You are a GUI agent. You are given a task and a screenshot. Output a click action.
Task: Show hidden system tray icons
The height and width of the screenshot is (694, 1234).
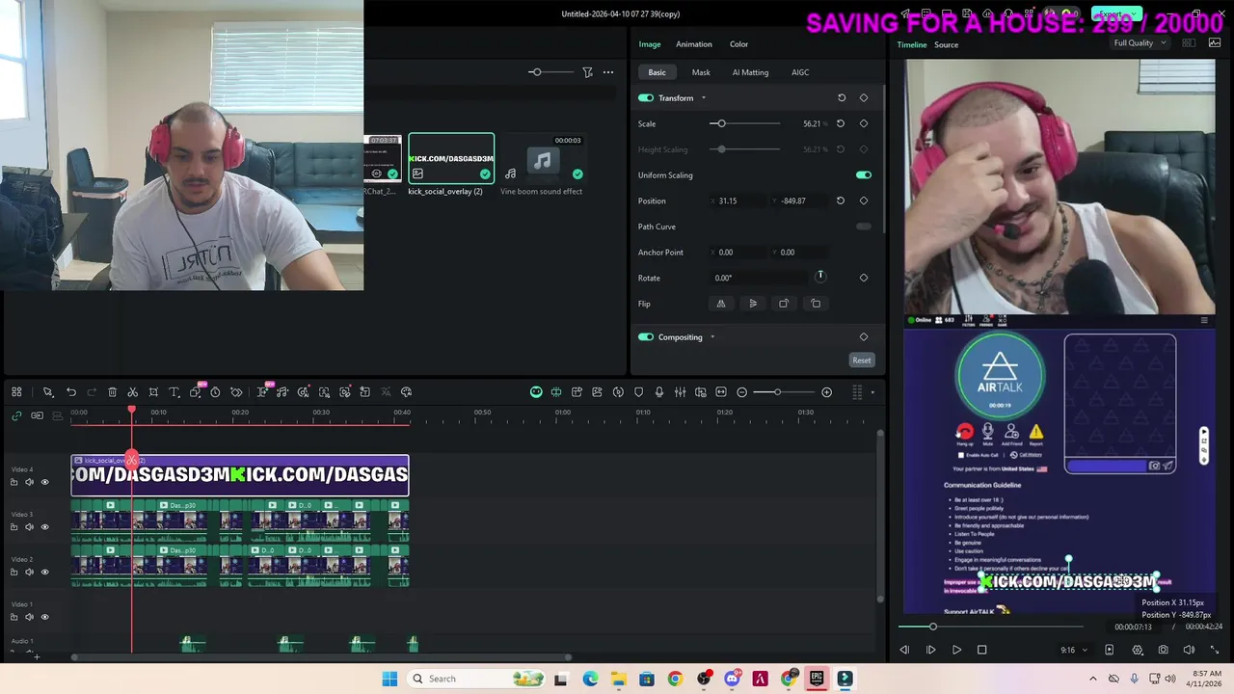pyautogui.click(x=1091, y=679)
